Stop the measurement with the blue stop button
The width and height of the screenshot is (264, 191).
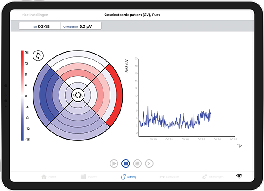pyautogui.click(x=125, y=164)
